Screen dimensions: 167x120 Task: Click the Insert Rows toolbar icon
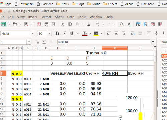[x=138, y=24]
